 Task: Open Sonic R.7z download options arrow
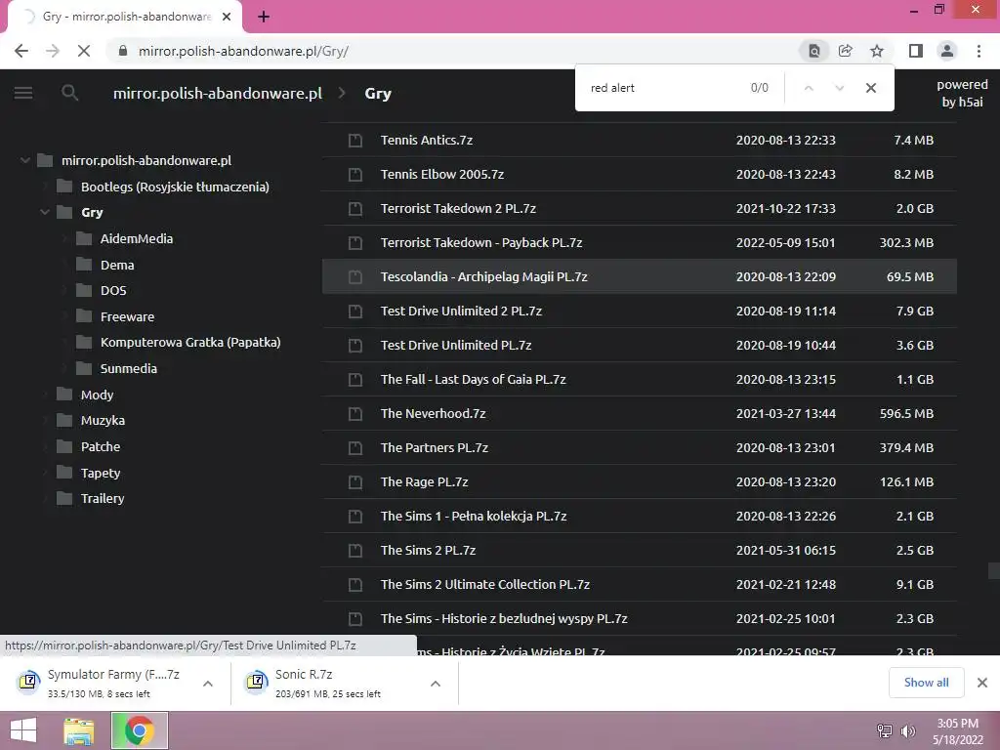(x=436, y=684)
